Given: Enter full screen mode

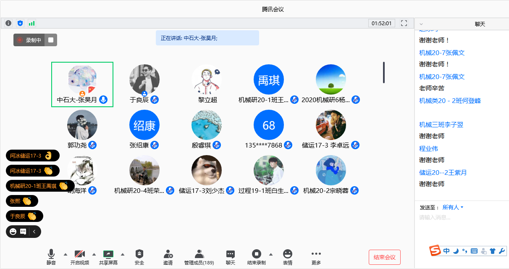Looking at the screenshot, I should click(x=404, y=23).
